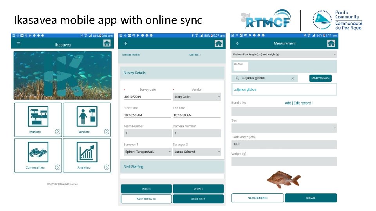The height and width of the screenshot is (211, 376).
Task: Open the Vendors tile icon
Action: (87, 116)
